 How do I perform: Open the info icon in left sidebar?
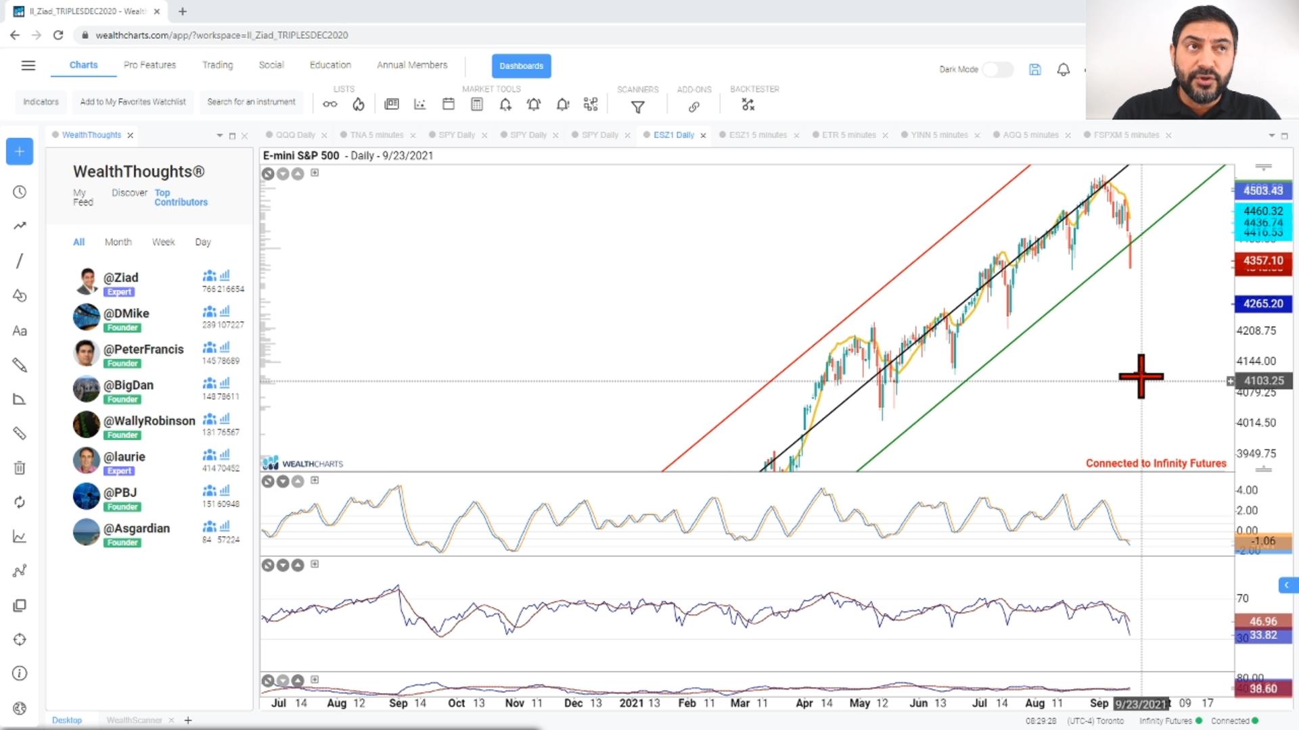(20, 673)
